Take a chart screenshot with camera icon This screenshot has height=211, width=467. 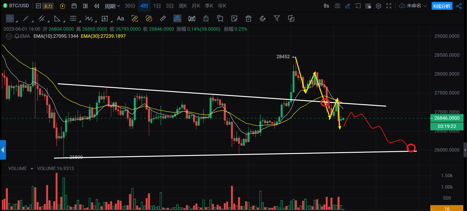point(337,6)
